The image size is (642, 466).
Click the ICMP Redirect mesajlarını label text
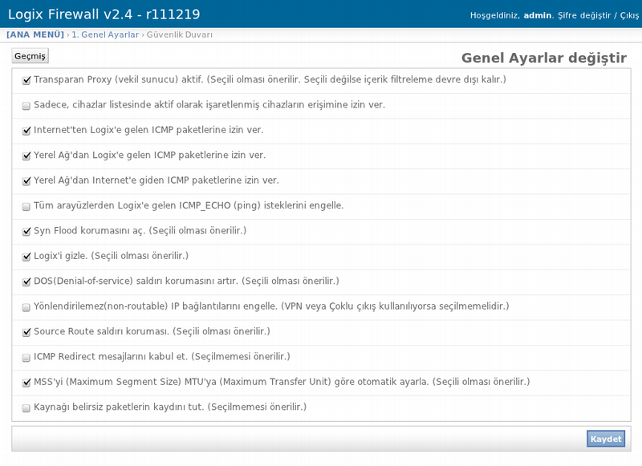(162, 357)
